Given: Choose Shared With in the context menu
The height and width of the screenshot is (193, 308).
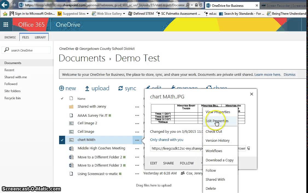Looking at the screenshot, I should point(215,179).
